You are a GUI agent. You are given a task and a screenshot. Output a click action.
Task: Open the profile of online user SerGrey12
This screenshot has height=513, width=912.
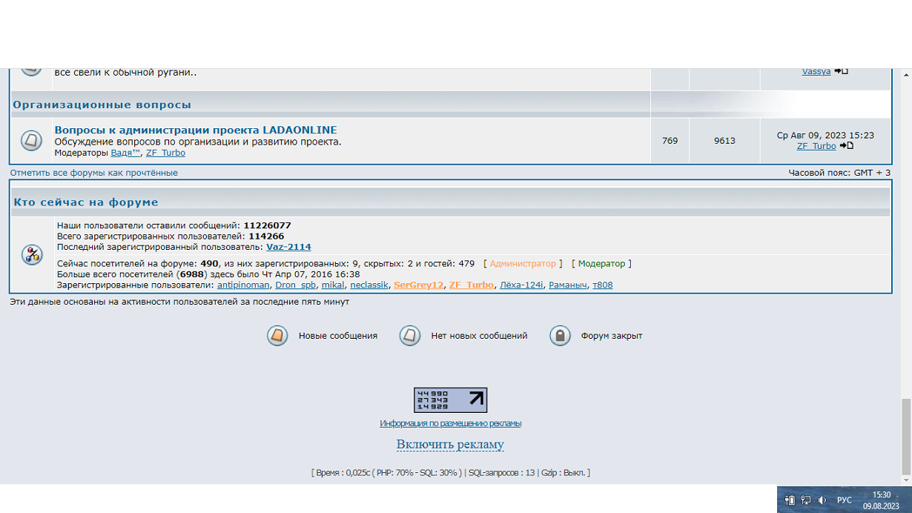point(418,285)
